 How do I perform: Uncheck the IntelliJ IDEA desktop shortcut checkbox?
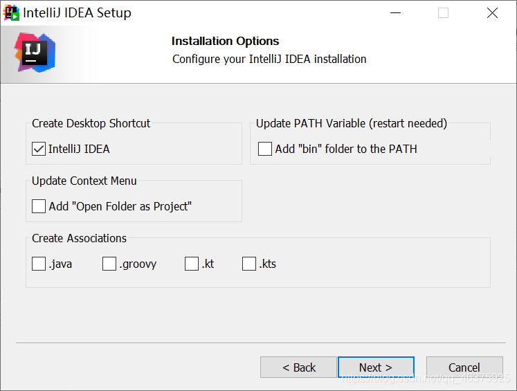(x=39, y=149)
